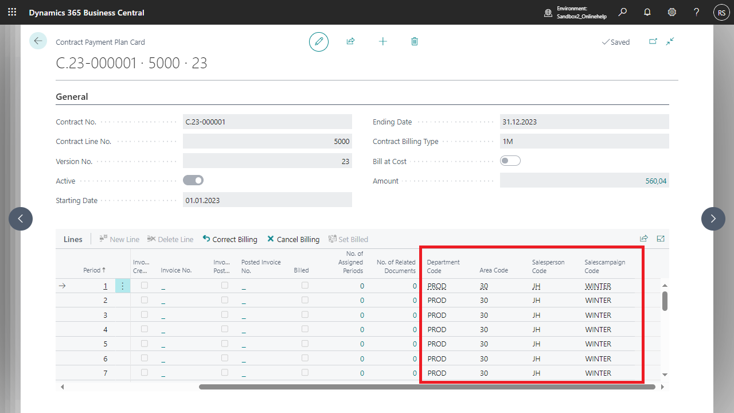The image size is (734, 413).
Task: Open the share icon in header
Action: pyautogui.click(x=350, y=42)
